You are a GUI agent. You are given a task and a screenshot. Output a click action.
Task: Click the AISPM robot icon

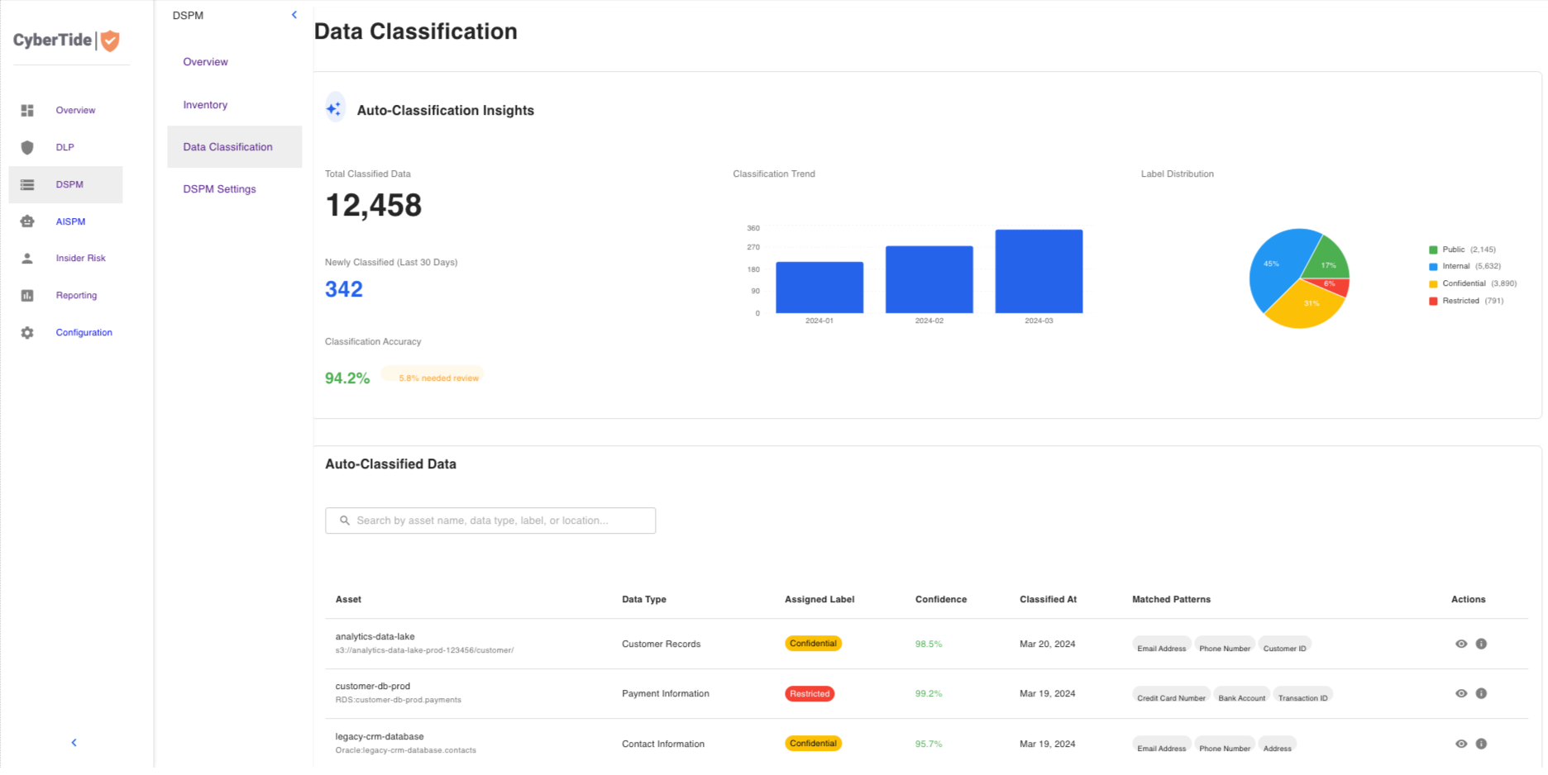(x=27, y=221)
